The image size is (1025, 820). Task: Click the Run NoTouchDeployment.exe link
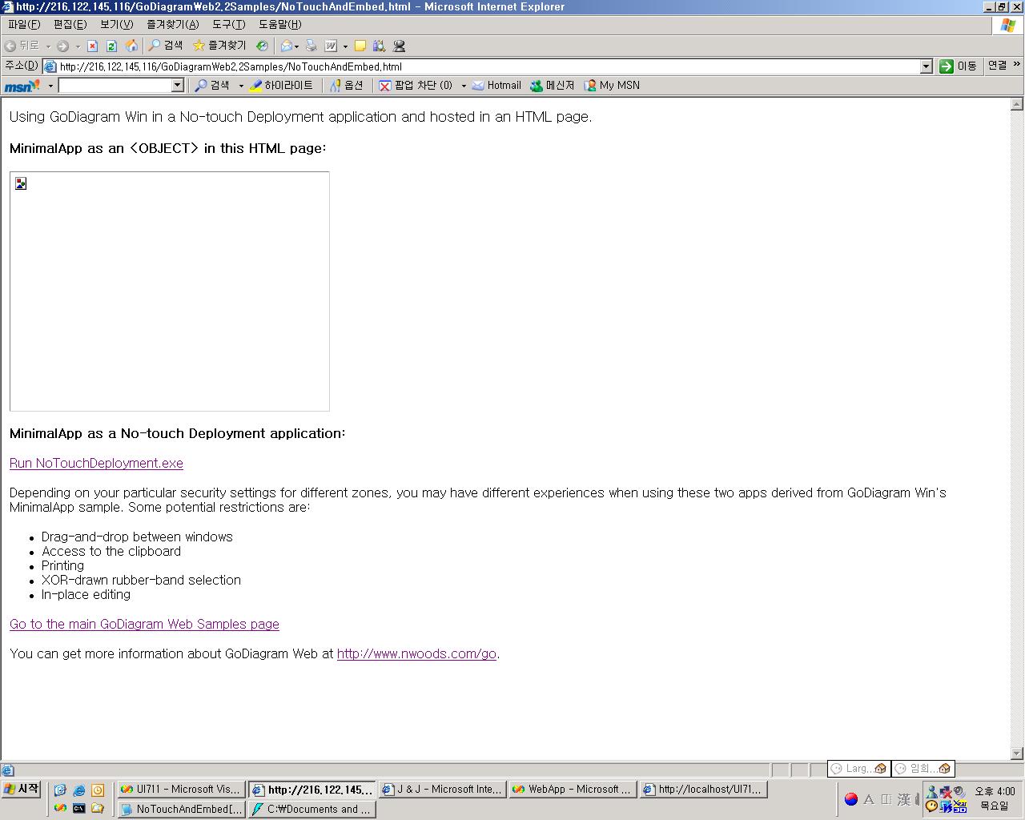point(96,464)
